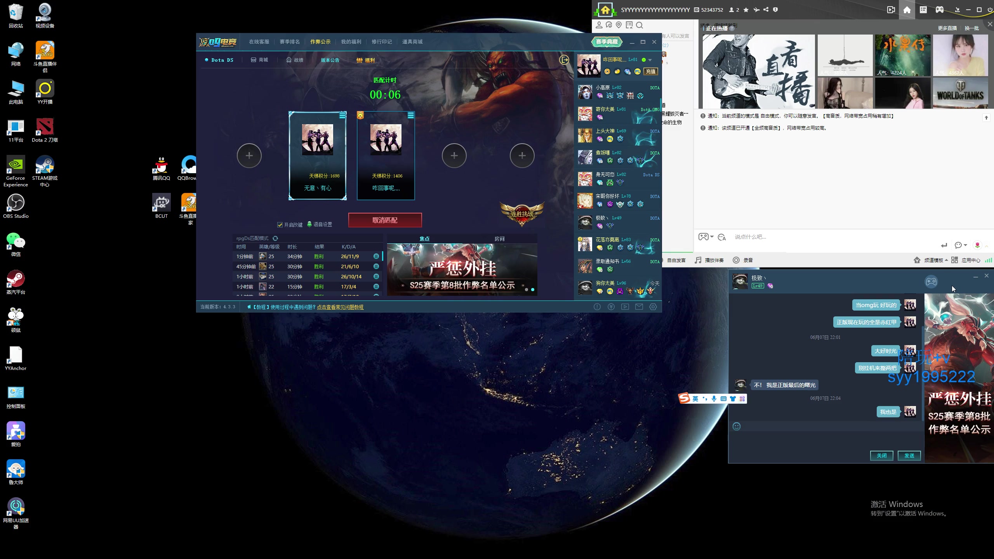Screen dimensions: 994x559
Task: Switch to the 焦点 tab
Action: tap(424, 239)
